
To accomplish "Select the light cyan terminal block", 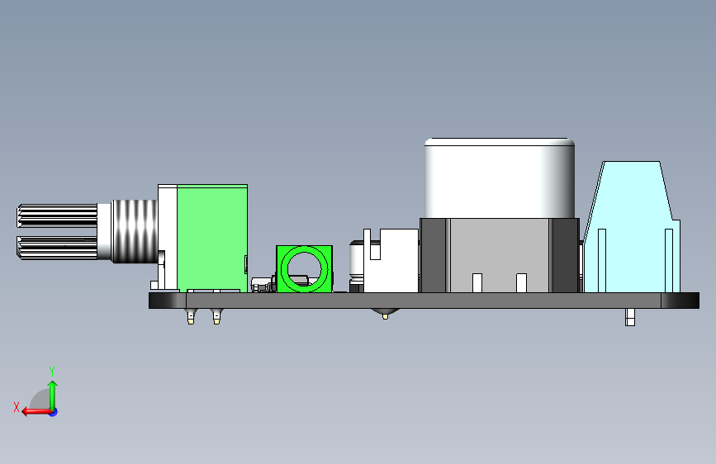I will pos(632,226).
